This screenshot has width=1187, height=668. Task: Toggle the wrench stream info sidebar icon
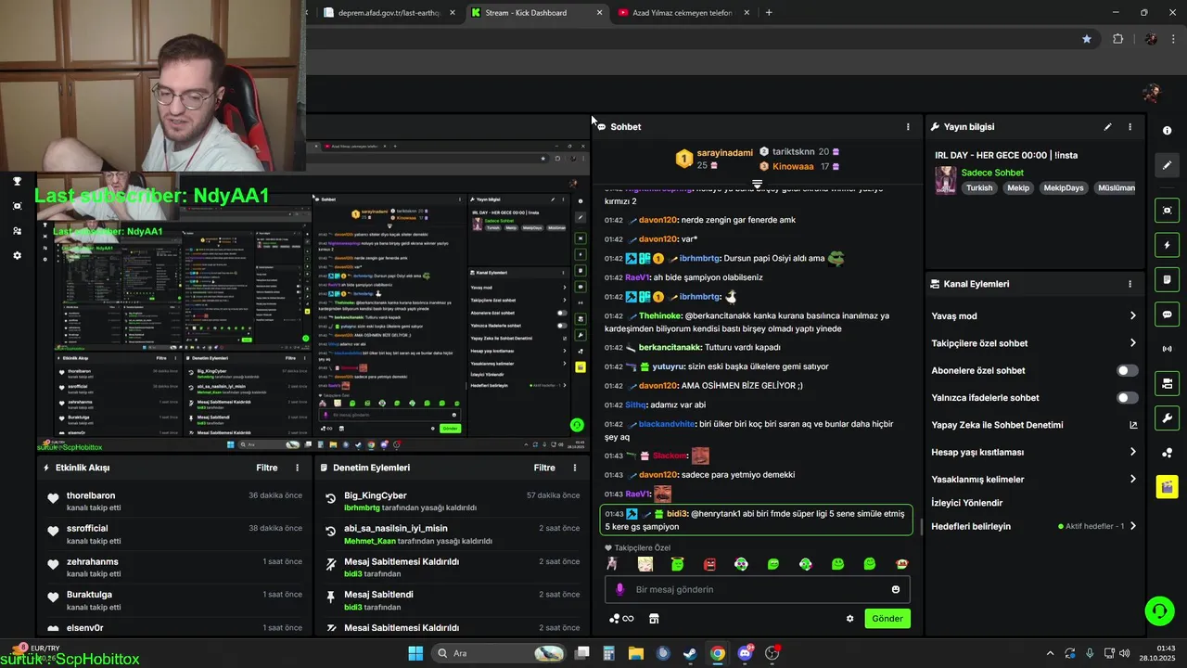(1167, 417)
